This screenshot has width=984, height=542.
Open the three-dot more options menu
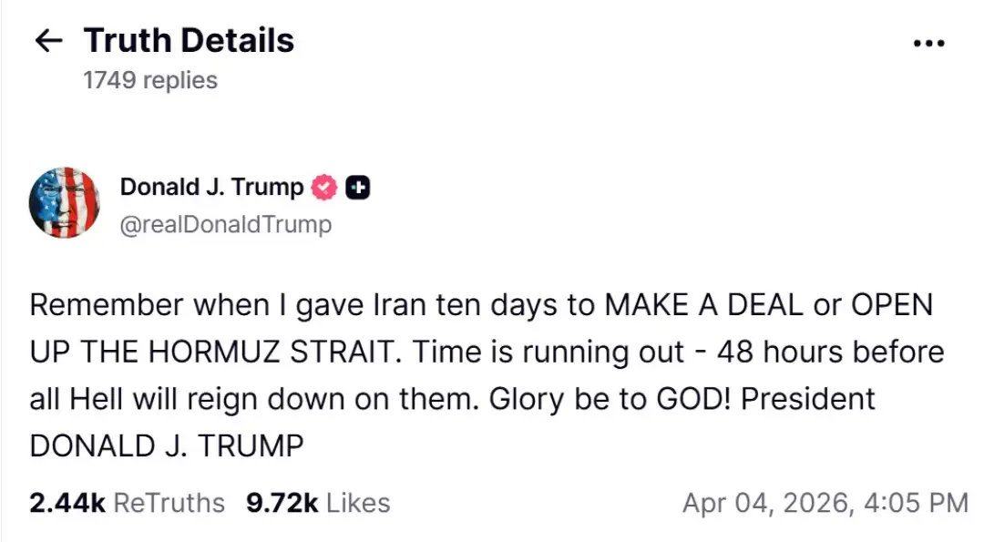(x=928, y=43)
